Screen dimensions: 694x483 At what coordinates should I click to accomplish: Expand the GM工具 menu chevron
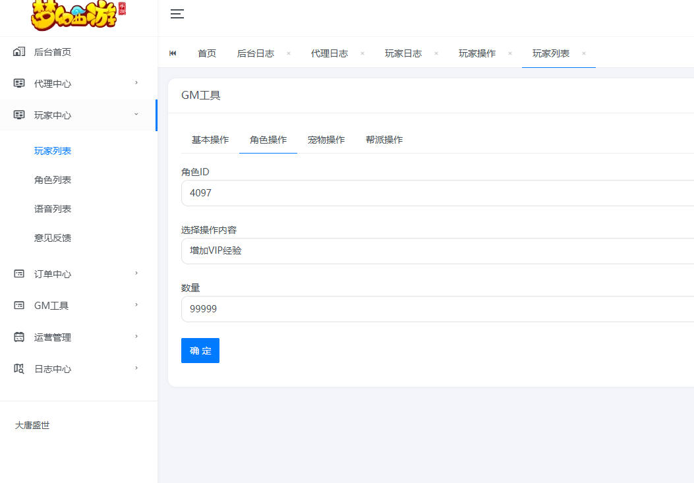click(x=138, y=305)
